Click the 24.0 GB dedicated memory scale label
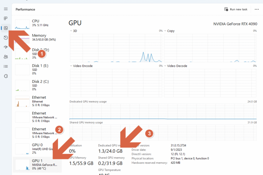The width and height of the screenshot is (263, 175). click(252, 102)
